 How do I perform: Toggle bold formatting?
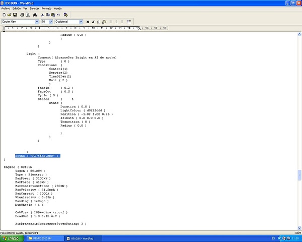tap(88, 22)
